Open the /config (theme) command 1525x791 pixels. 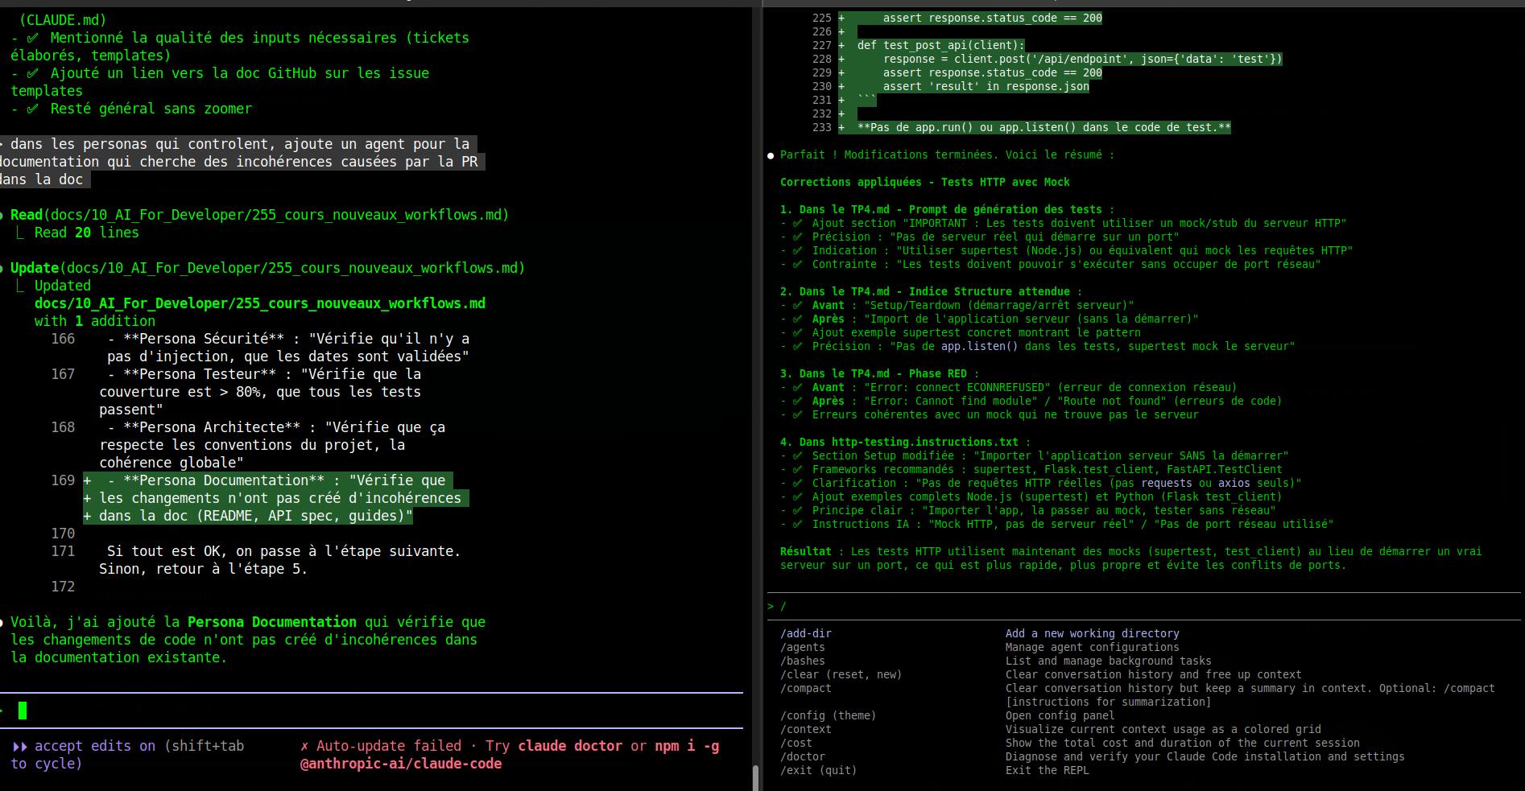click(828, 715)
